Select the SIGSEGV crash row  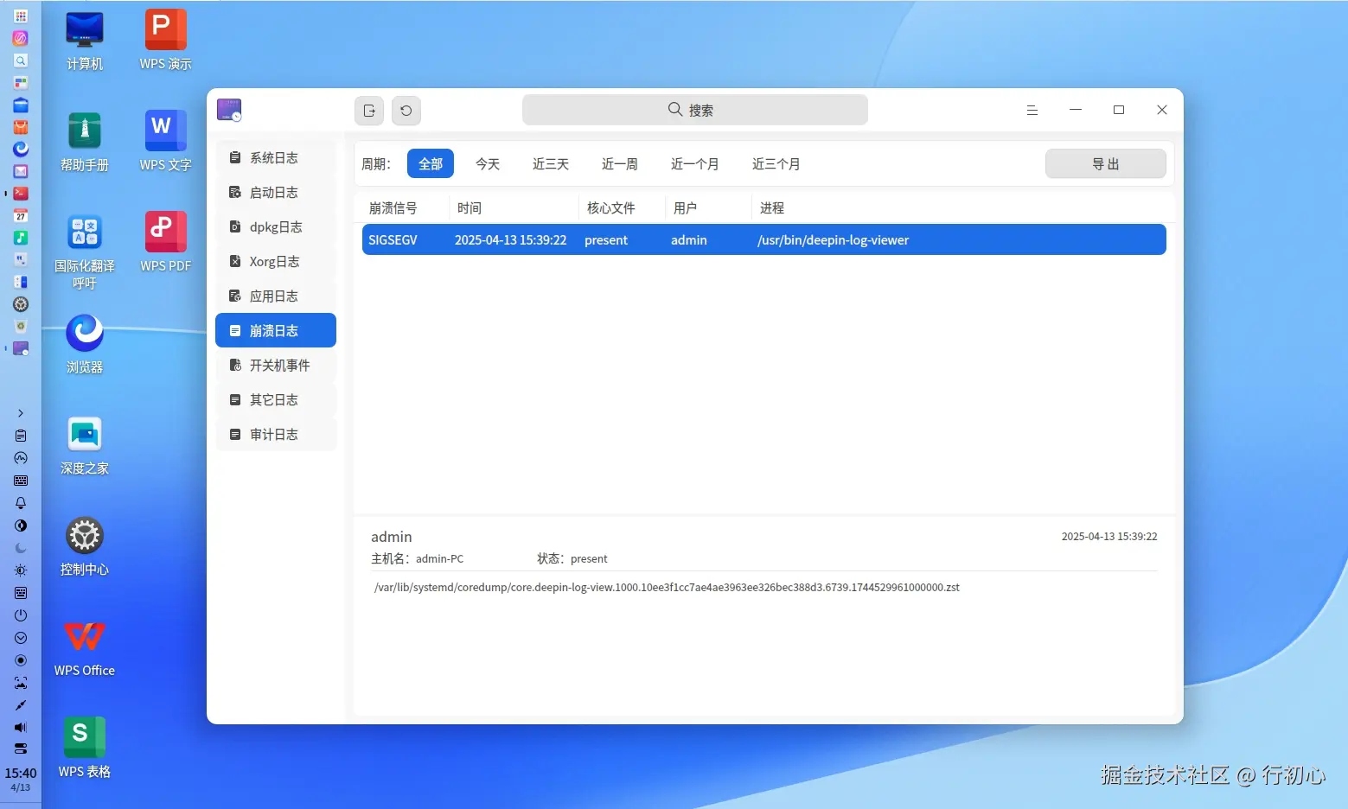click(764, 240)
